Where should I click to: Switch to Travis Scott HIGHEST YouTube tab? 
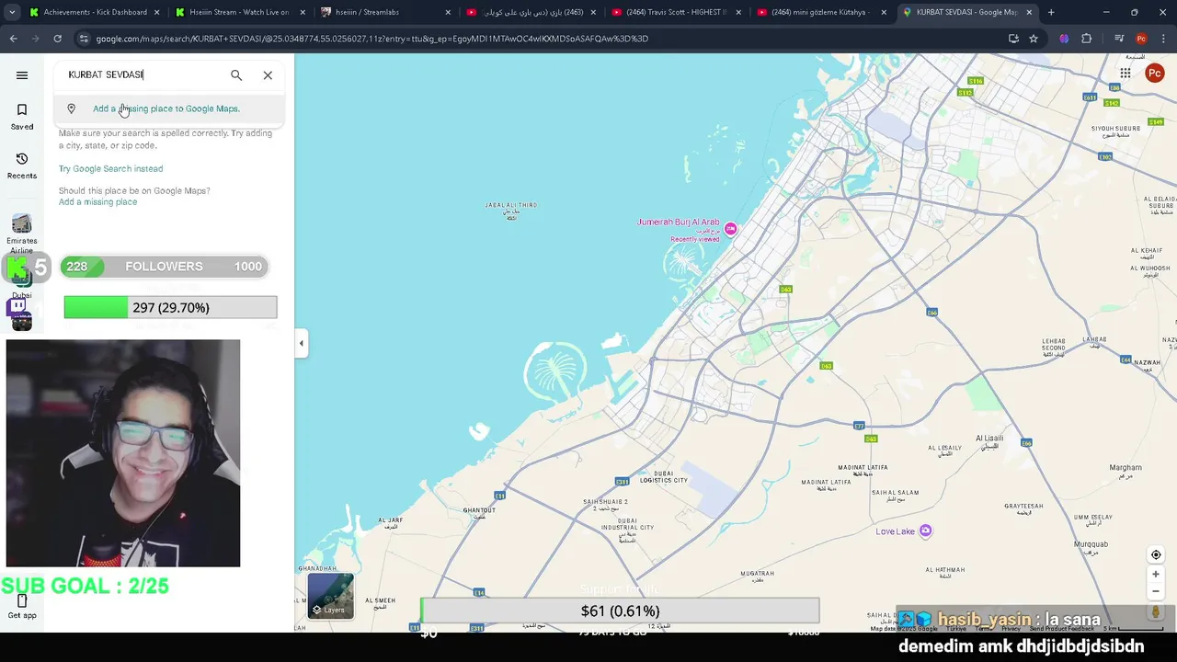click(676, 12)
